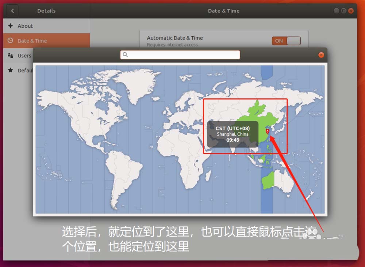Click the people icon next to Users
365x267 pixels.
coord(10,56)
